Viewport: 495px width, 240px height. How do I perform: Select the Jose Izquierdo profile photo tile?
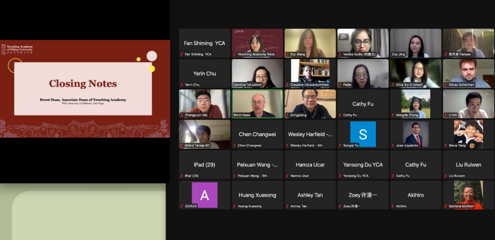(x=416, y=134)
